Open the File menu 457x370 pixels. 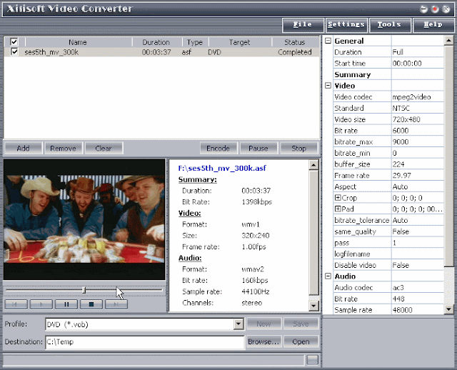(x=303, y=25)
